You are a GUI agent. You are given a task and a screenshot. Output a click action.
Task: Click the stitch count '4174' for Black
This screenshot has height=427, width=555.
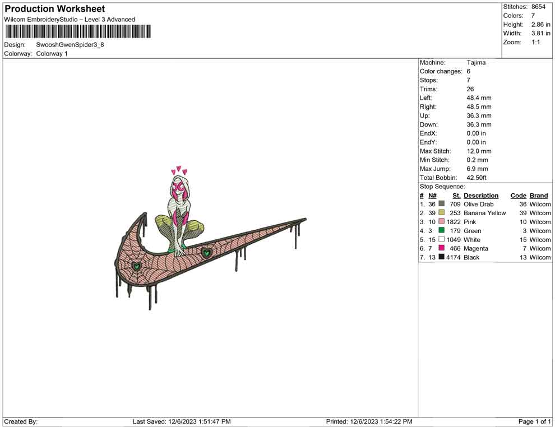point(454,257)
